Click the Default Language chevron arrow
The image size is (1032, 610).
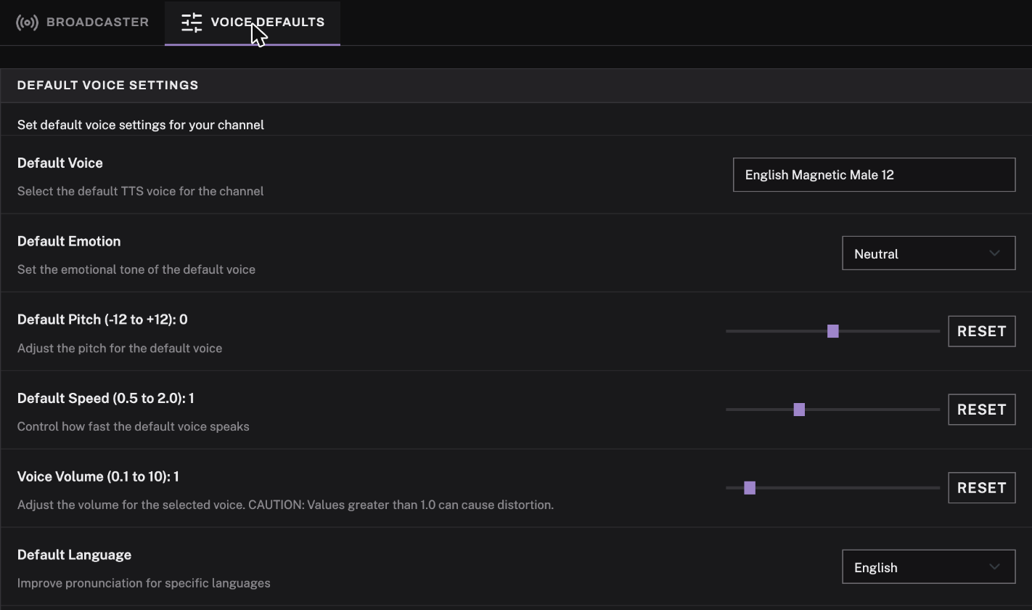994,567
